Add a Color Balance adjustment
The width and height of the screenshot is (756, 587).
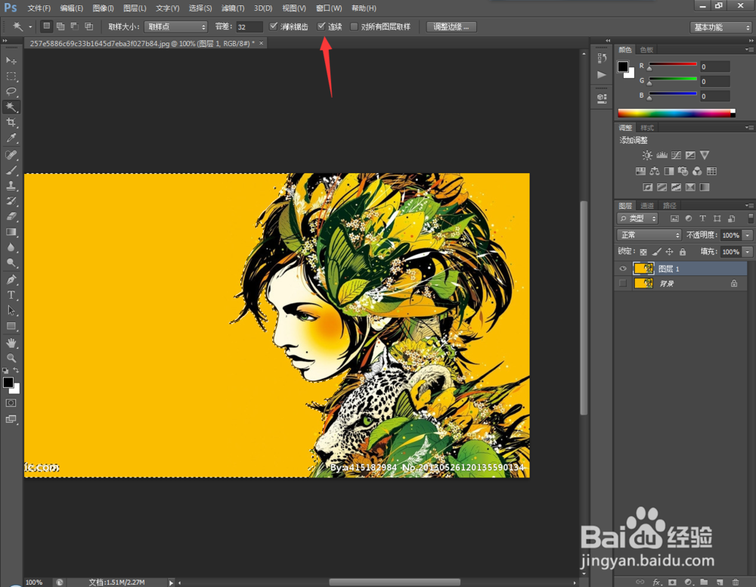coord(654,171)
